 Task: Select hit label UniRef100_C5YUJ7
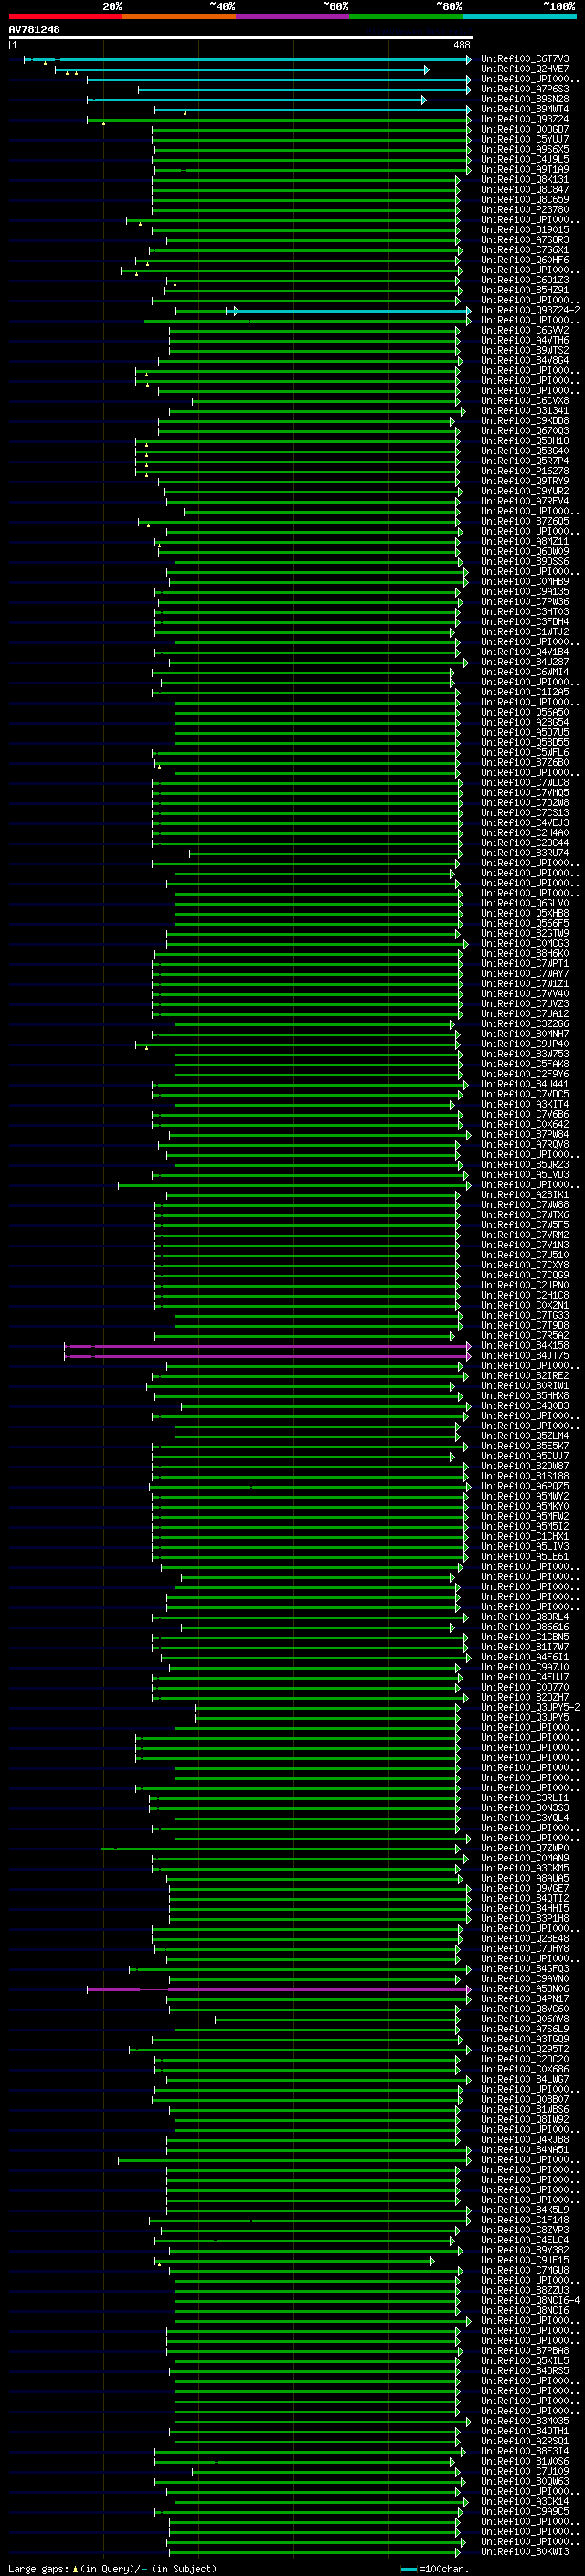(x=524, y=139)
